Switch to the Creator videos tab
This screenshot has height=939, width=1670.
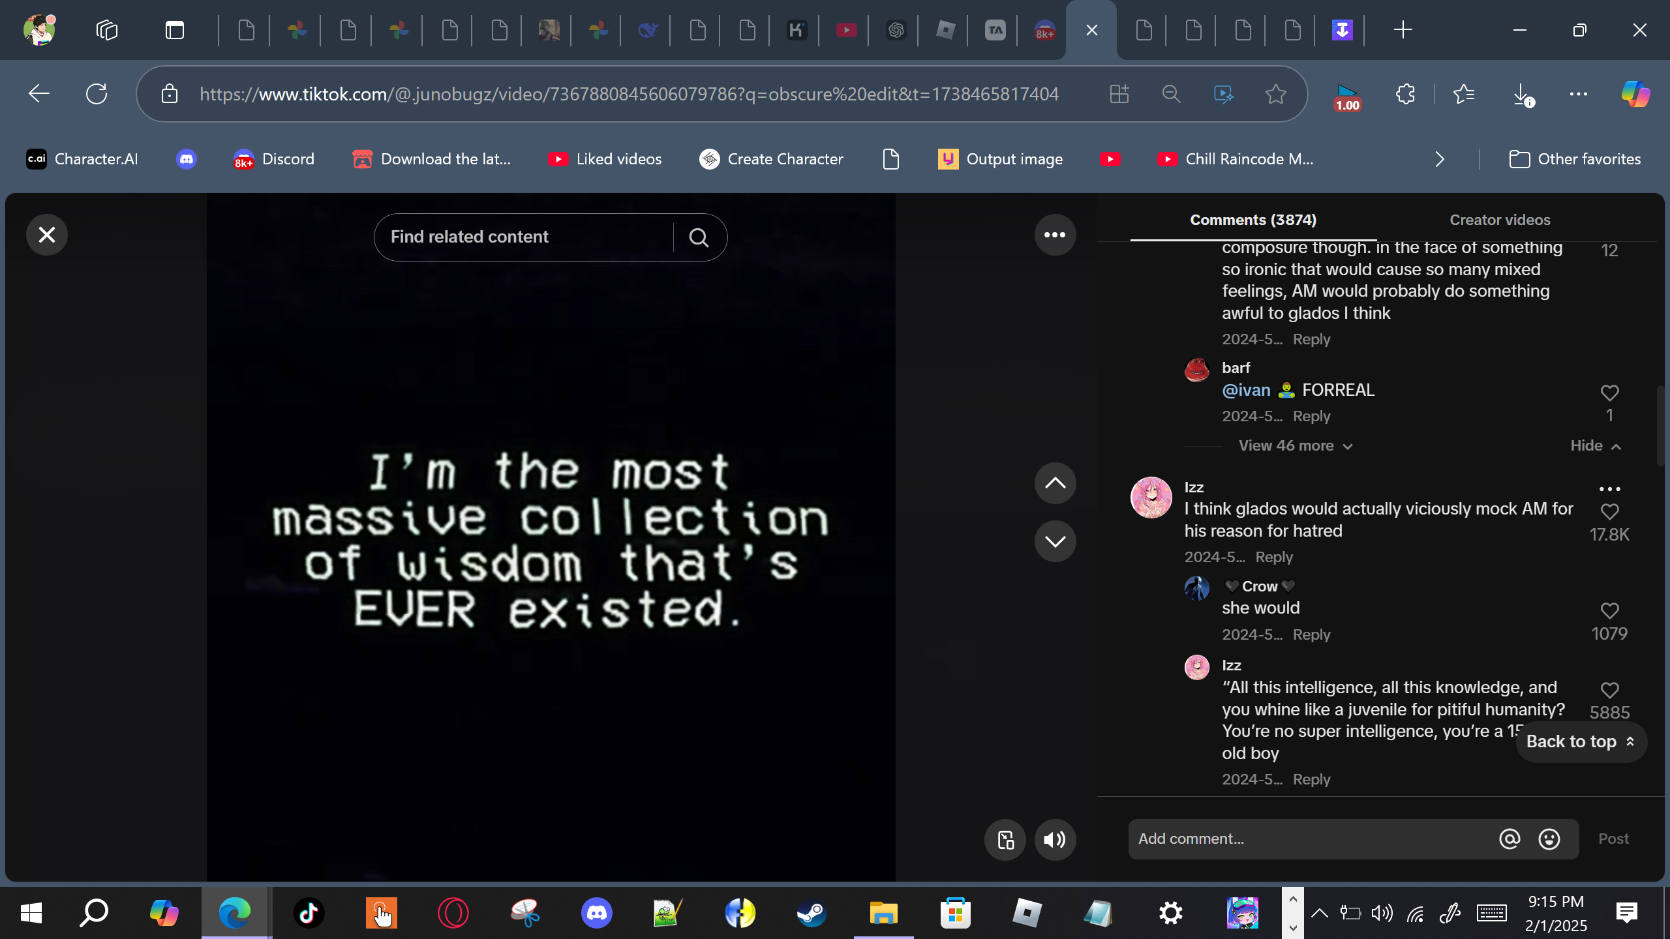click(x=1499, y=220)
